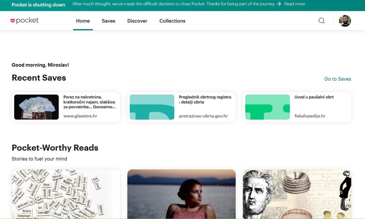This screenshot has height=219, width=365.
Task: Open the Collections tab
Action: point(172,21)
